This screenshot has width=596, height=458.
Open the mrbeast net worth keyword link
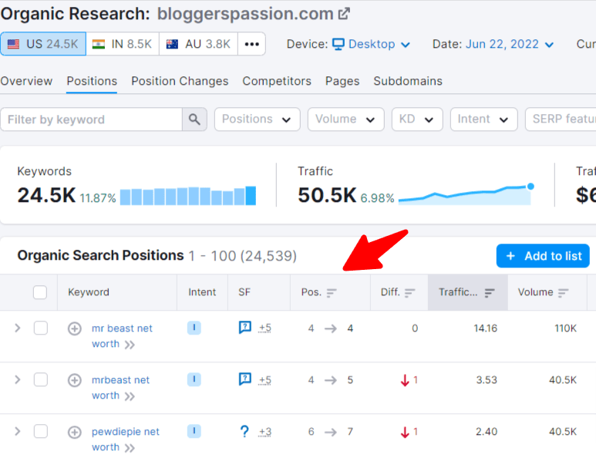(120, 388)
